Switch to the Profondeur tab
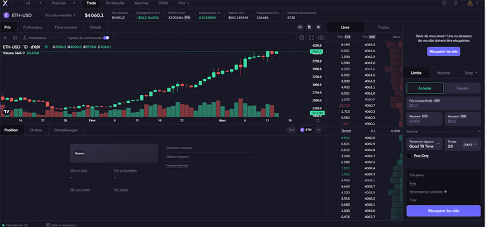Image resolution: width=486 pixels, height=227 pixels. pos(33,27)
